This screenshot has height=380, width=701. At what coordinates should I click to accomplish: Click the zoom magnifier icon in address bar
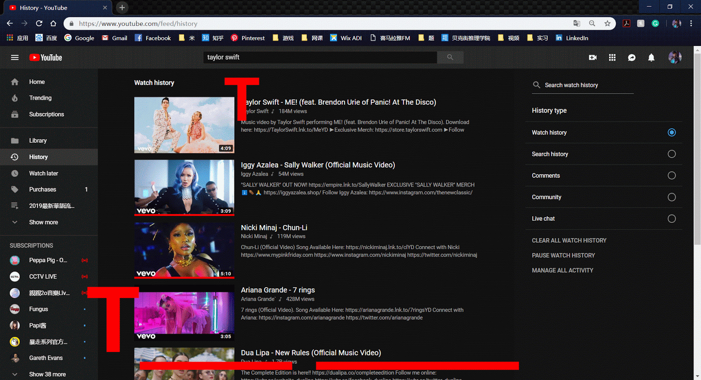[592, 23]
